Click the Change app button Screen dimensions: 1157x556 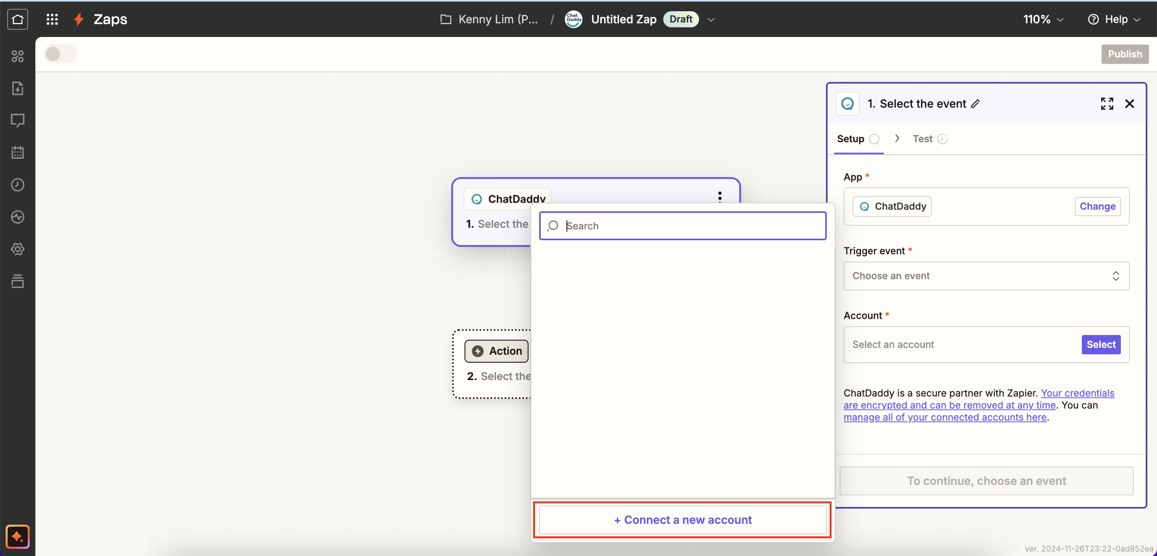pyautogui.click(x=1097, y=206)
